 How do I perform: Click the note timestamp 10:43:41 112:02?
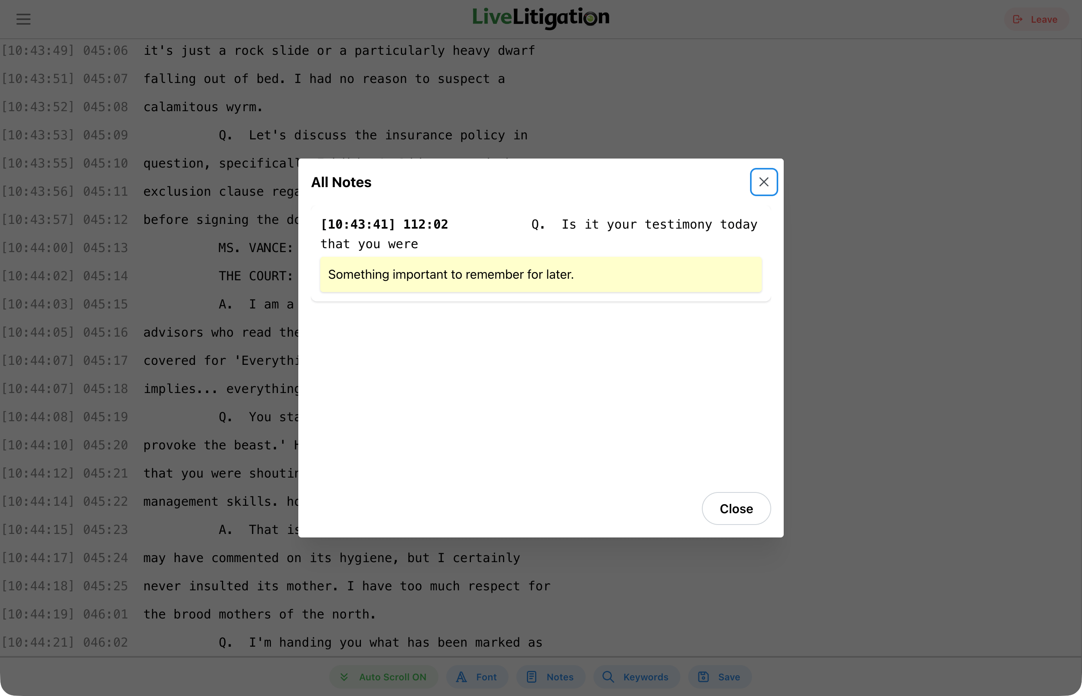(384, 224)
